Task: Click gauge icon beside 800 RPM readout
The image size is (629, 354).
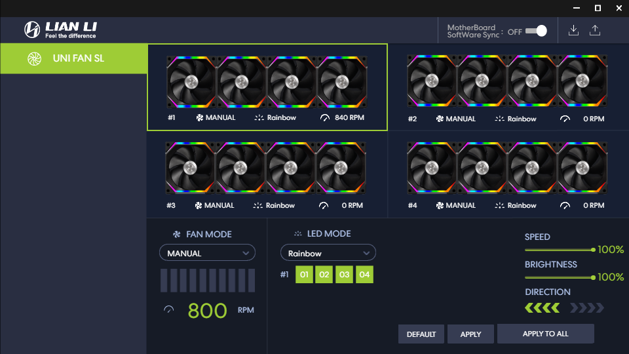Action: pyautogui.click(x=169, y=309)
